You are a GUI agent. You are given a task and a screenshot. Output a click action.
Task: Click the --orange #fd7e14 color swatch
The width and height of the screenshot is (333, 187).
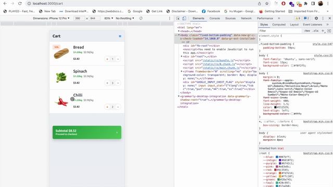[280, 173]
